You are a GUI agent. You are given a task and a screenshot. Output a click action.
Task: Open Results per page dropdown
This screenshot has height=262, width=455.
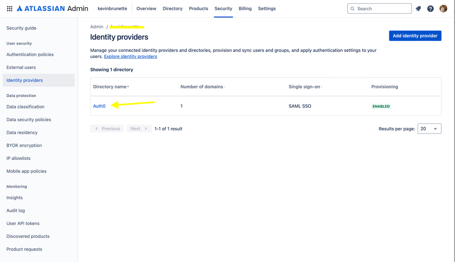point(429,128)
